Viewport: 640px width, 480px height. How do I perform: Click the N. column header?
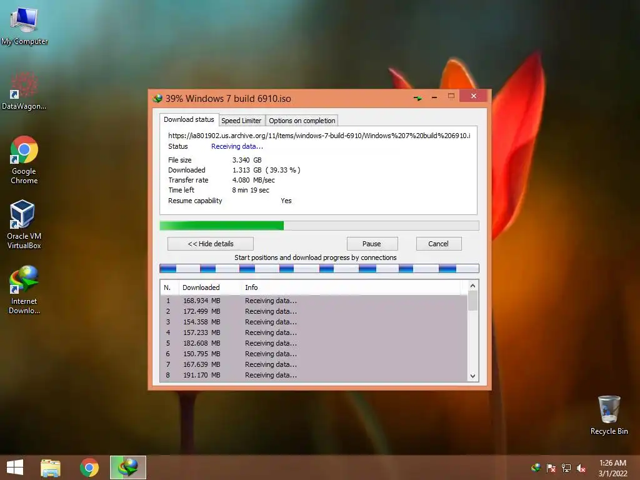[169, 287]
